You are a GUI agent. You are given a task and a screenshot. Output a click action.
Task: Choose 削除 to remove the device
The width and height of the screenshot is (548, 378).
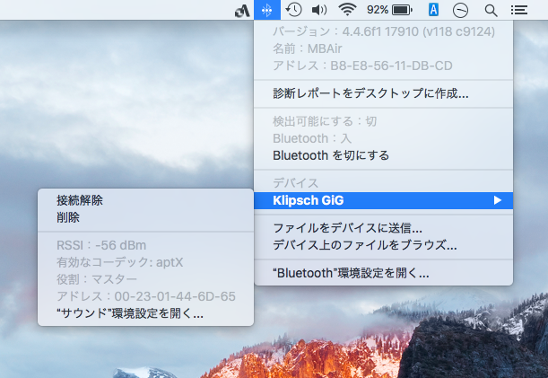pyautogui.click(x=68, y=217)
